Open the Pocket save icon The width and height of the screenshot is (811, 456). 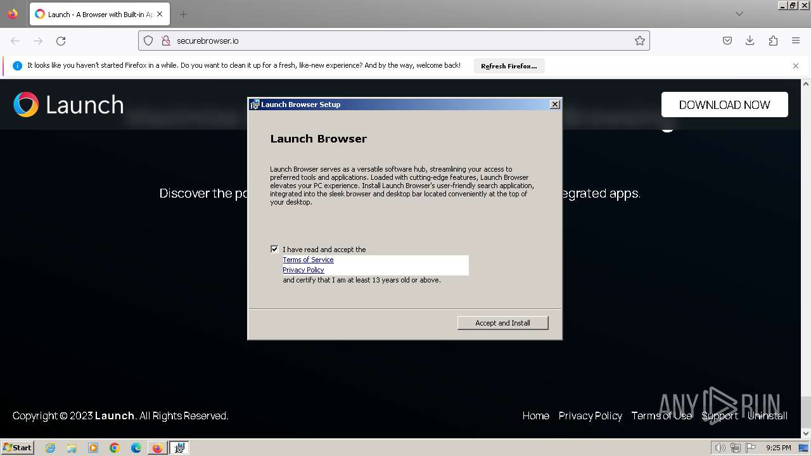click(727, 41)
